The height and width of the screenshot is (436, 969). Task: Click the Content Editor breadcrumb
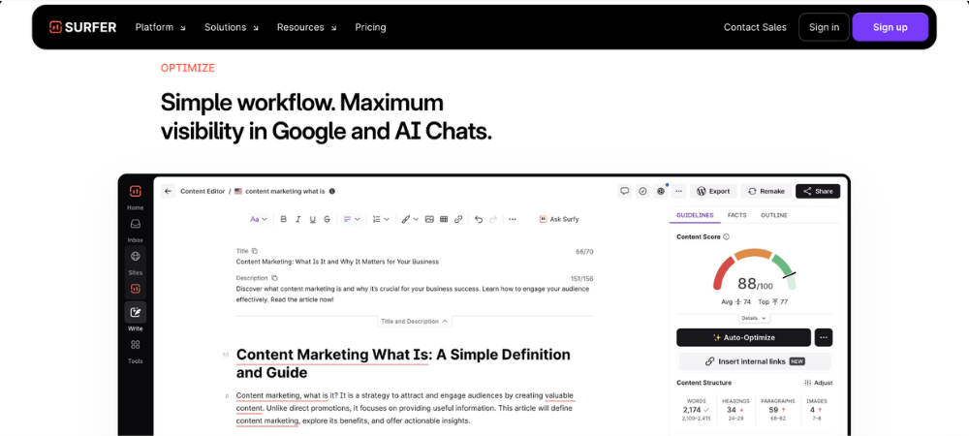(x=203, y=192)
